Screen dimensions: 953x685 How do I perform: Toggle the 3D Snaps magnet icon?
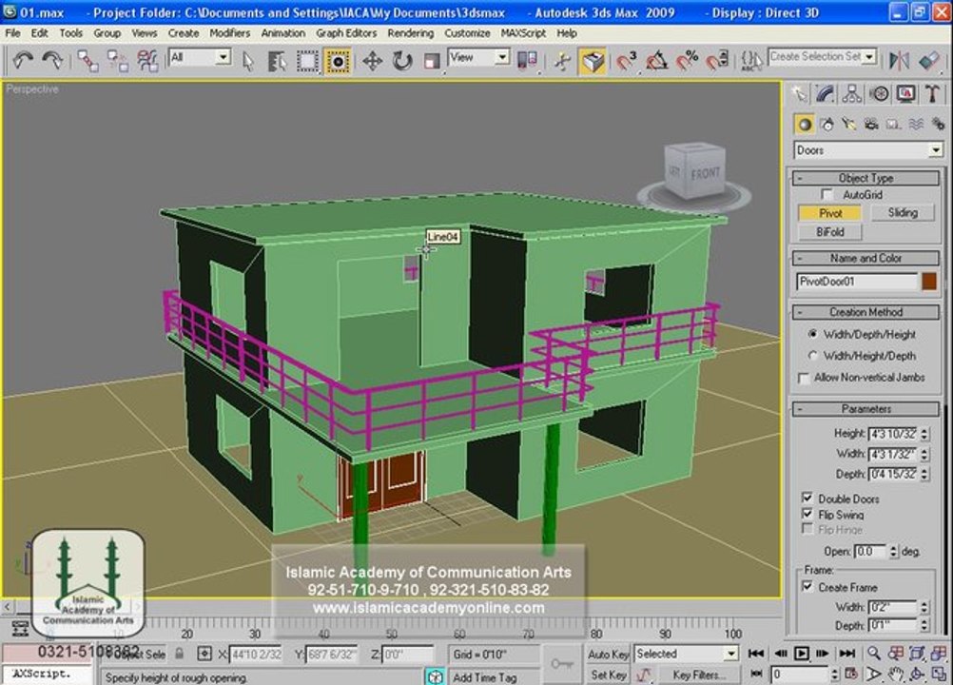pos(626,61)
